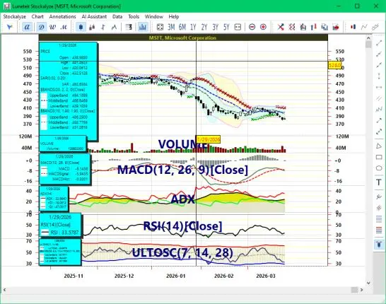
Task: Open the AI Assistant menu
Action: [94, 17]
